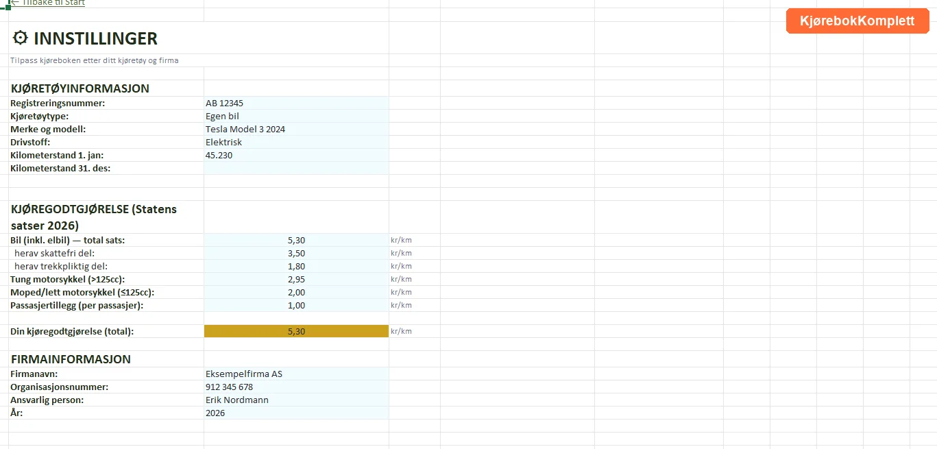Click the 'herav trekkpliktig del:' label
Image resolution: width=937 pixels, height=449 pixels.
(x=61, y=267)
